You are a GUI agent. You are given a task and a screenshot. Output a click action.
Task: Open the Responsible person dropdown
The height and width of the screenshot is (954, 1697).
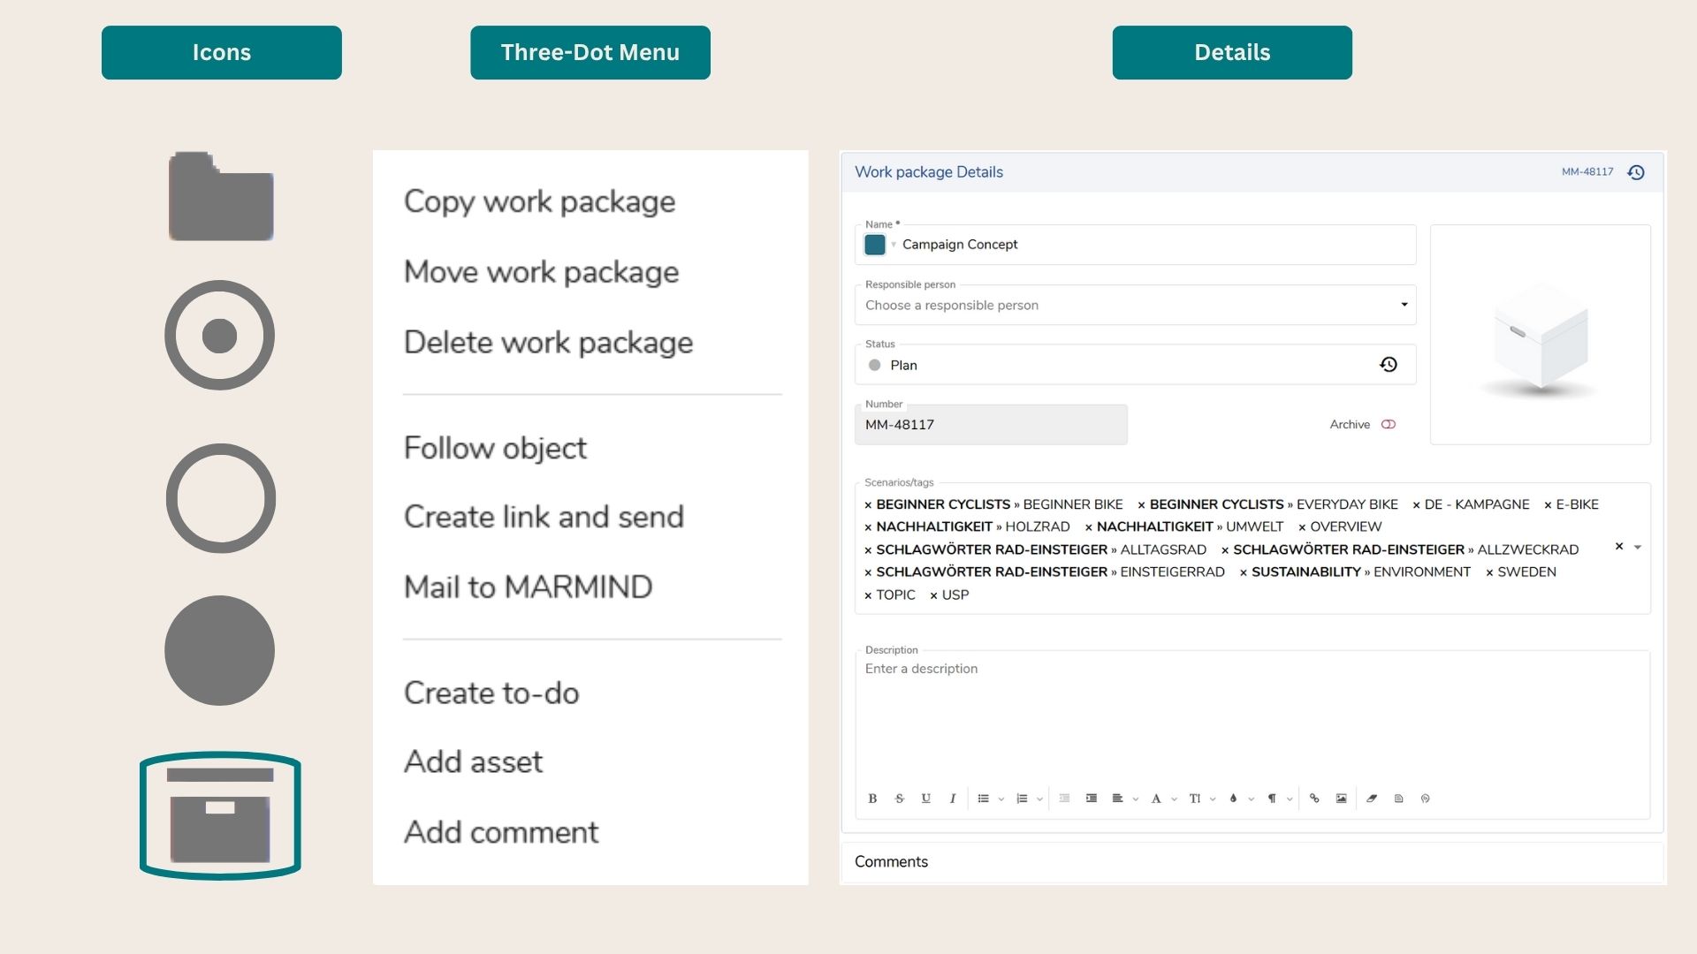point(1404,305)
